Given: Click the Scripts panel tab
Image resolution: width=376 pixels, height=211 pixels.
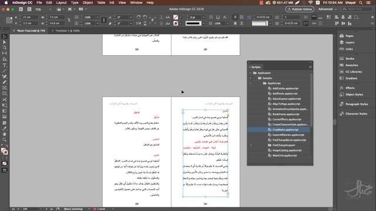Looking at the screenshot, I should pos(256,67).
